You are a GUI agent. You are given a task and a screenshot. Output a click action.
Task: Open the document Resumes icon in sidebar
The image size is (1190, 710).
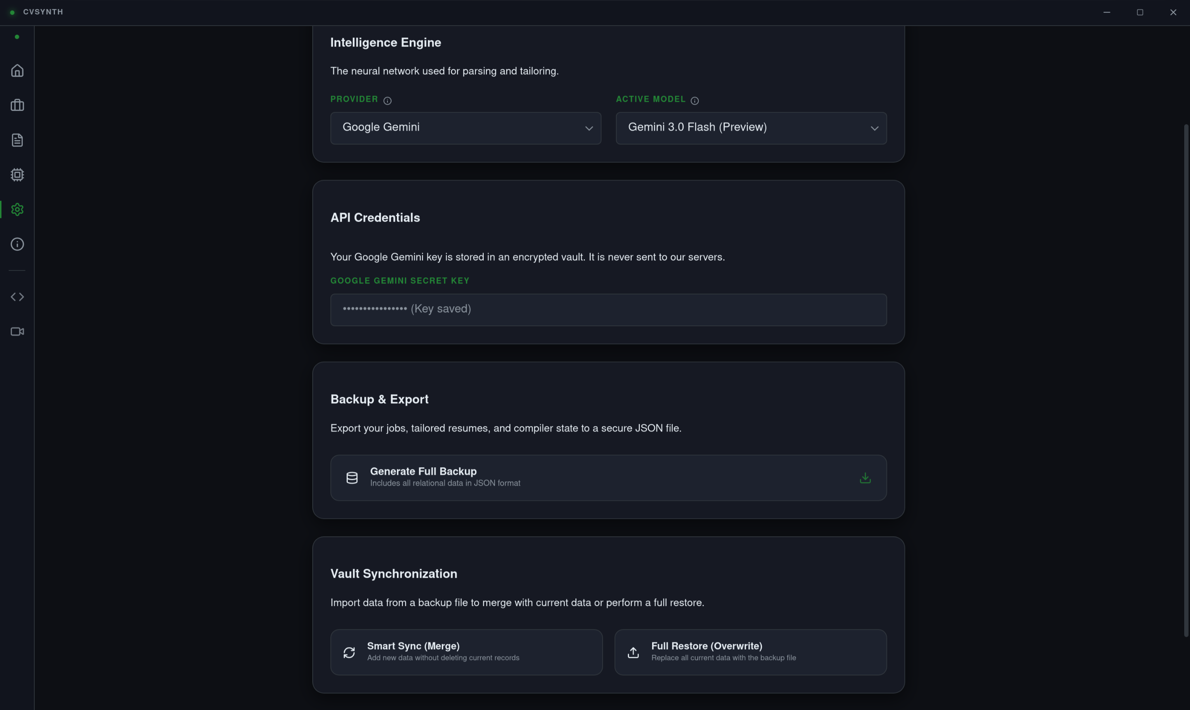(17, 140)
